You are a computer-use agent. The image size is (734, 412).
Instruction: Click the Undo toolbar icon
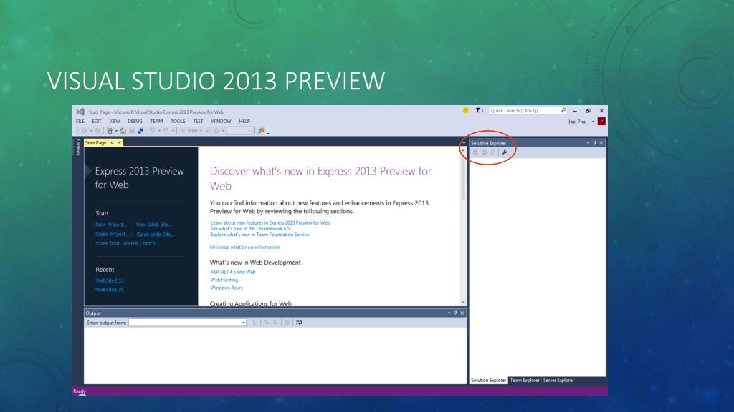[152, 131]
